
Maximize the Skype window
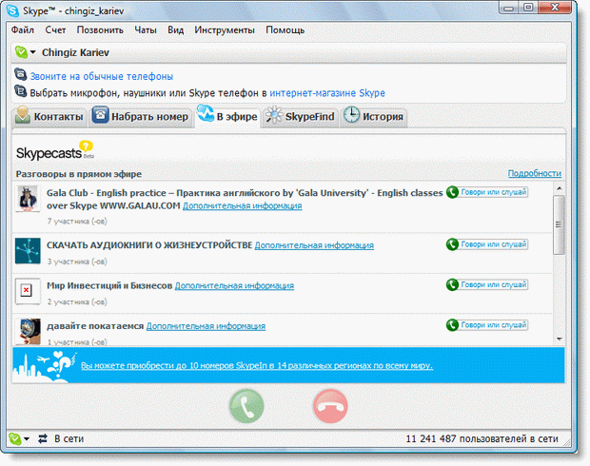tap(528, 8)
